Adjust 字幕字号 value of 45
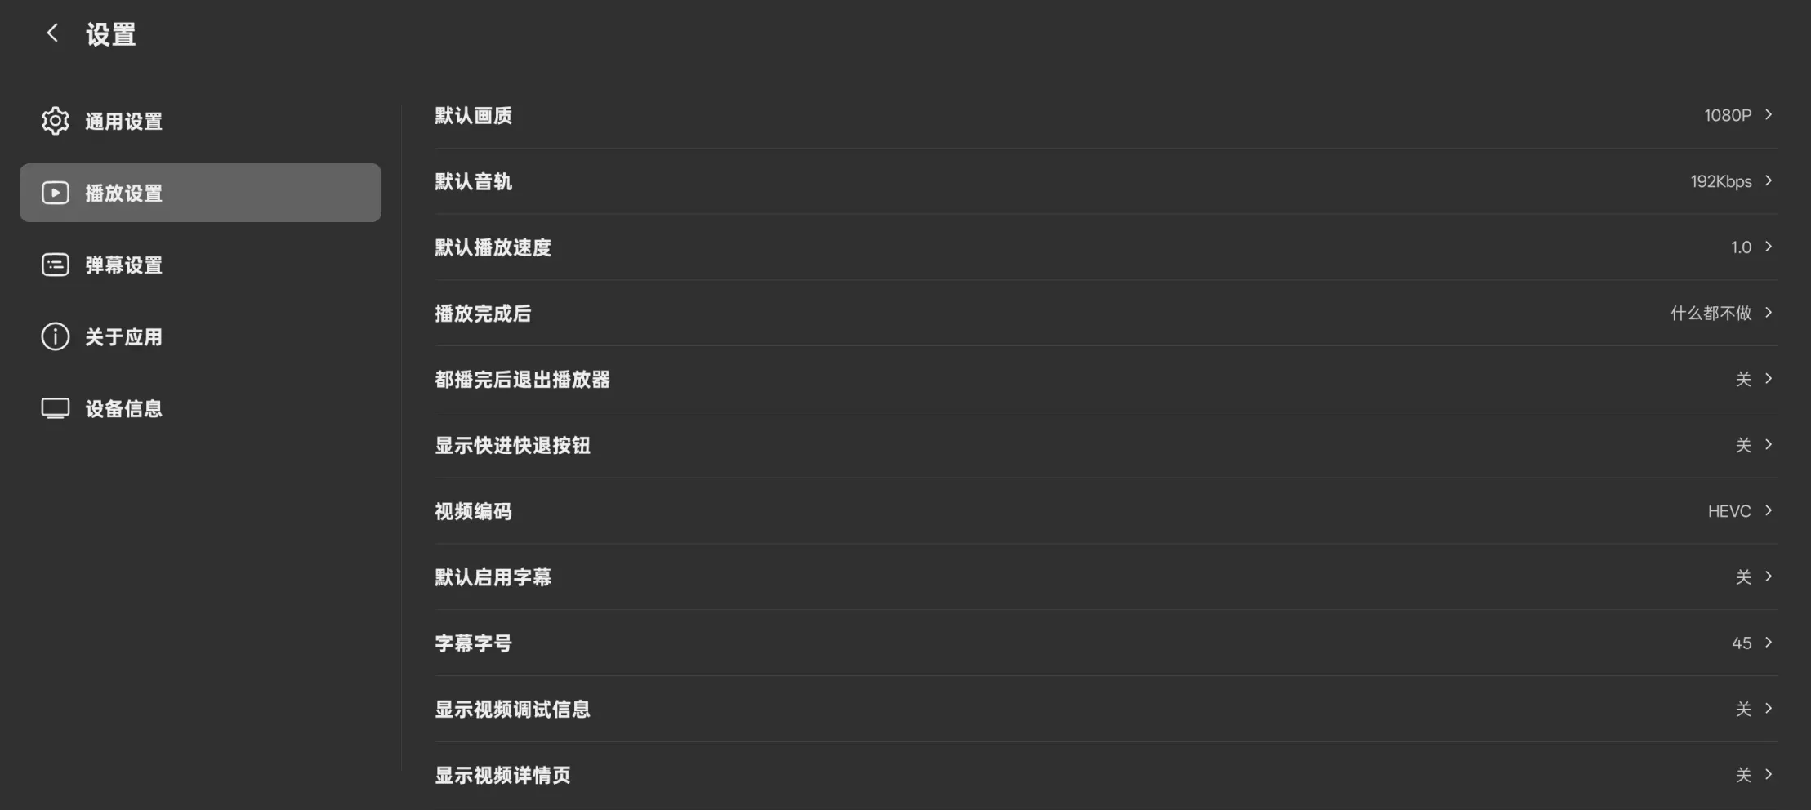Screen dimensions: 1811x810 [x=1105, y=643]
